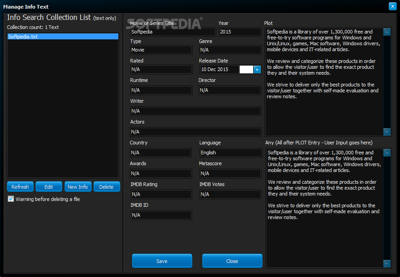Image resolution: width=400 pixels, height=277 pixels.
Task: Click the Director input field
Action: point(230,90)
